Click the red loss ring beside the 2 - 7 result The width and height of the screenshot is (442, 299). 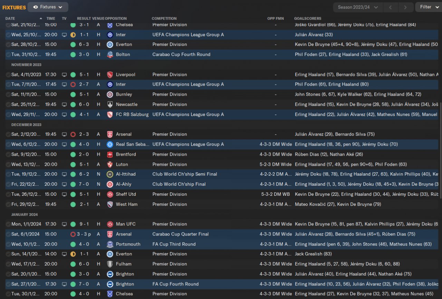point(73,85)
